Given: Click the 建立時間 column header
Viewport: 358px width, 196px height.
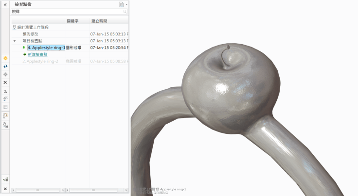Looking at the screenshot, I should [100, 21].
